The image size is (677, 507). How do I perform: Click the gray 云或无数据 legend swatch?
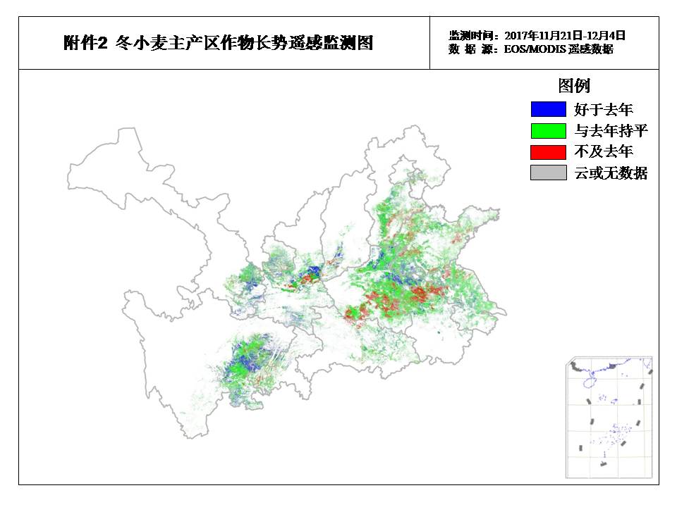coord(549,173)
